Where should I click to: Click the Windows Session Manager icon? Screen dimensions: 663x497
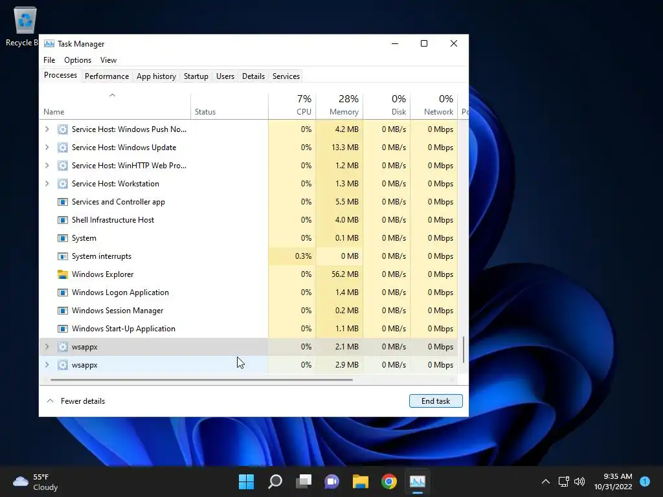[x=63, y=311]
